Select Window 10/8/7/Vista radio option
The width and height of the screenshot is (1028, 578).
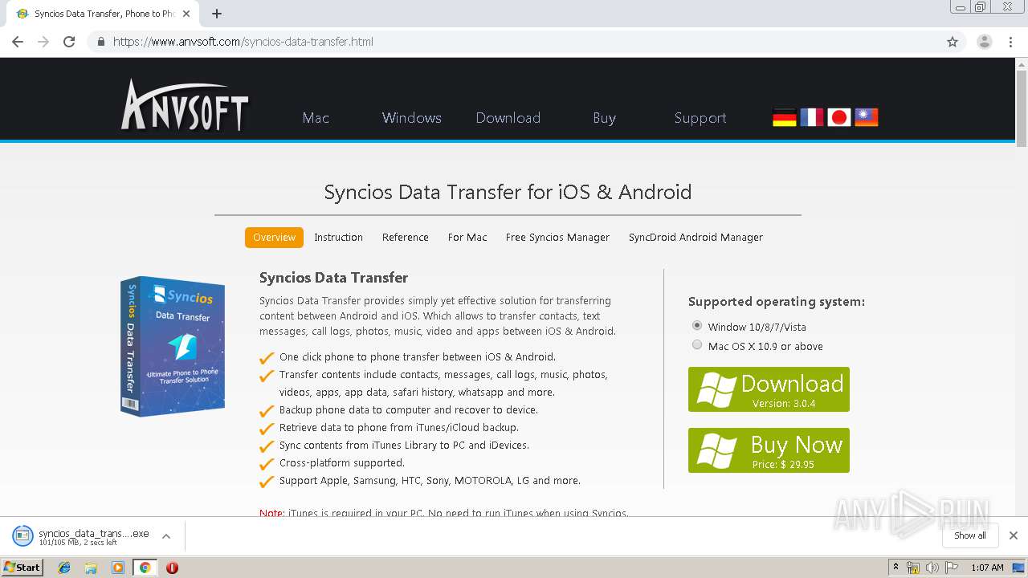click(x=697, y=326)
